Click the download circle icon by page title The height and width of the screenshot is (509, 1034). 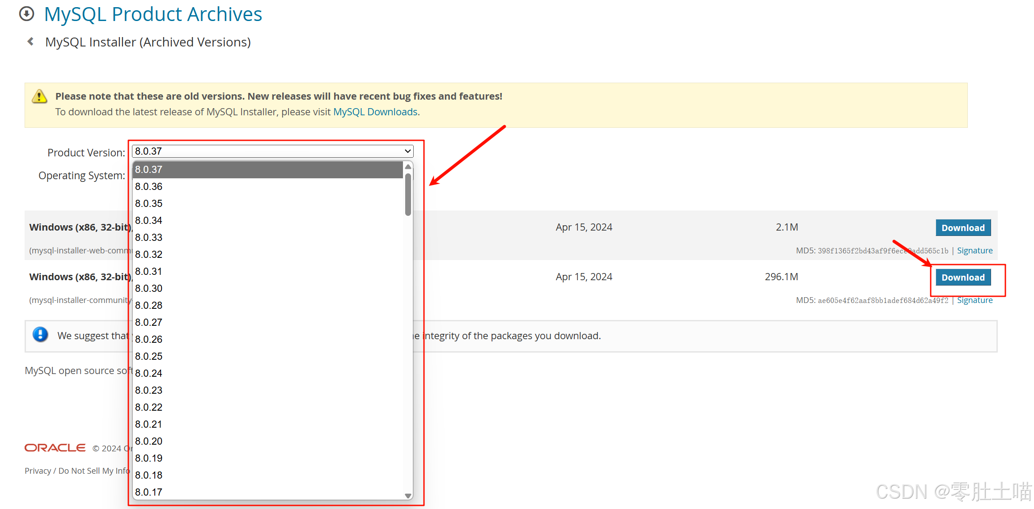tap(27, 14)
